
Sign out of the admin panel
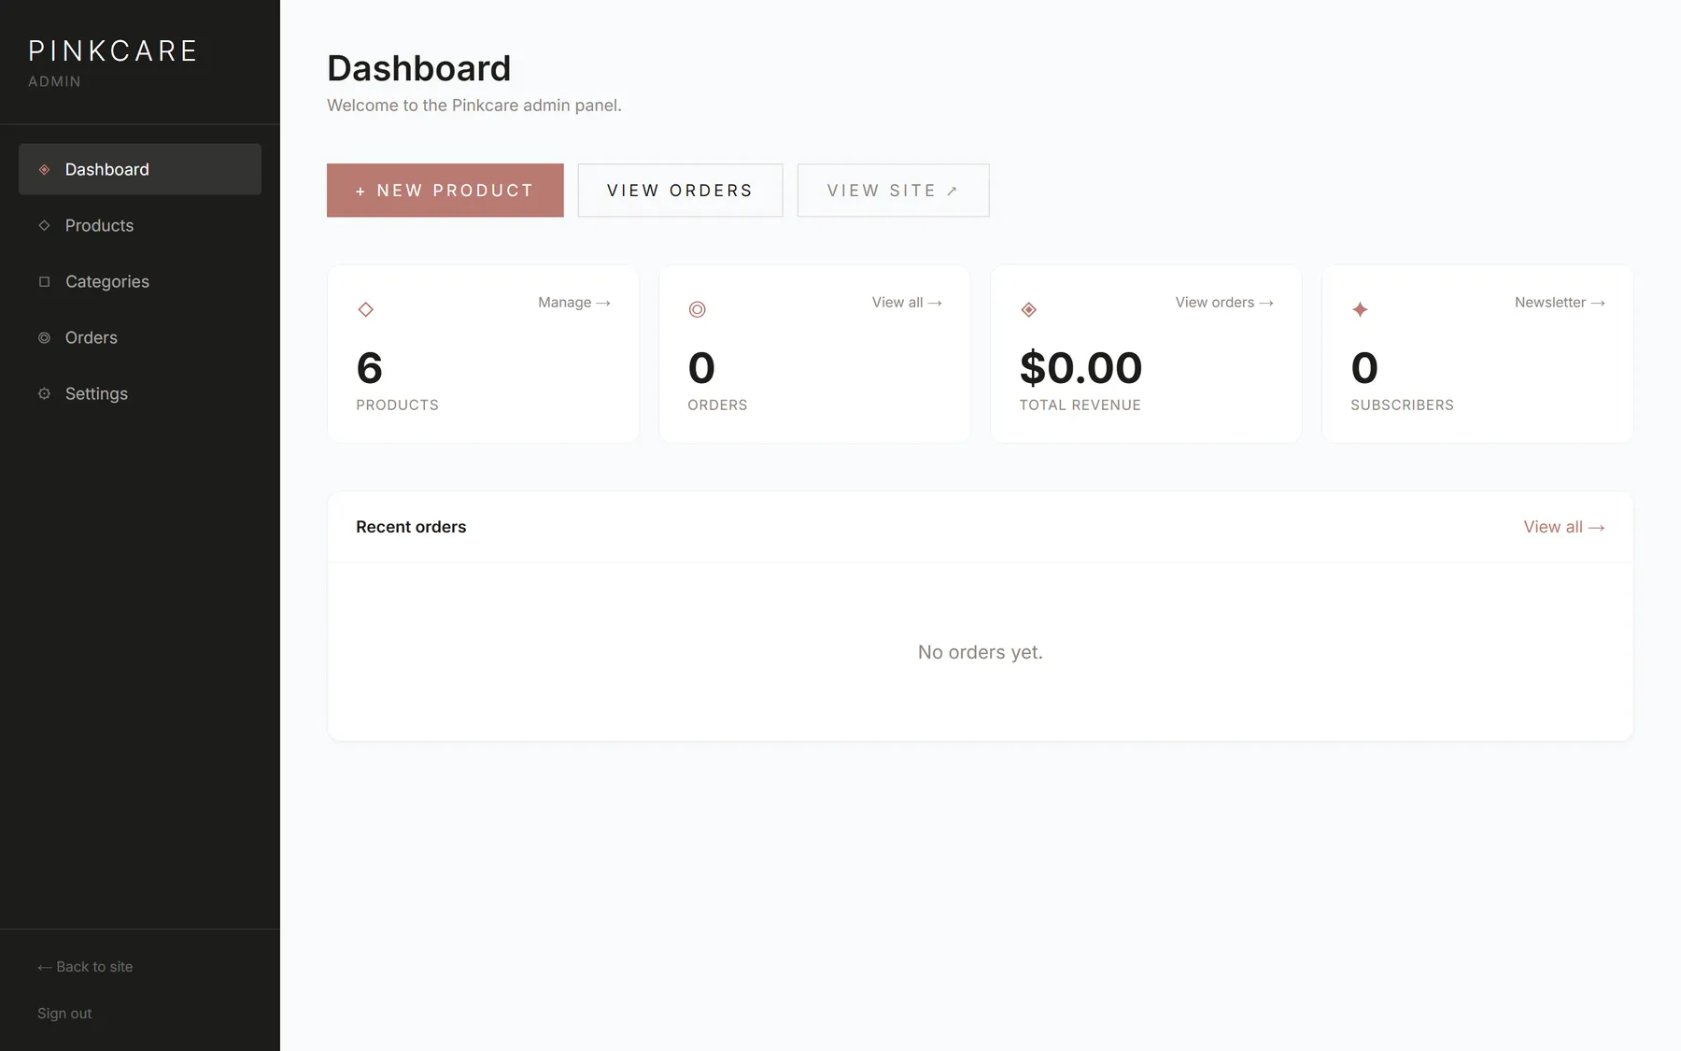click(64, 1014)
